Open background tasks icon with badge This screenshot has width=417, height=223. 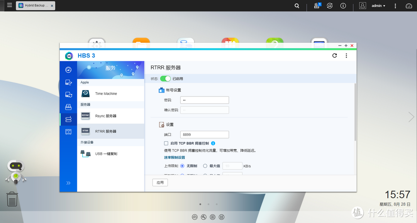click(x=317, y=5)
